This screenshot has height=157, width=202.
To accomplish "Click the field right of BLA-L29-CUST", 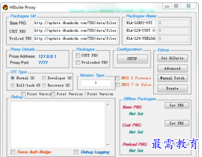I will [x=174, y=31].
